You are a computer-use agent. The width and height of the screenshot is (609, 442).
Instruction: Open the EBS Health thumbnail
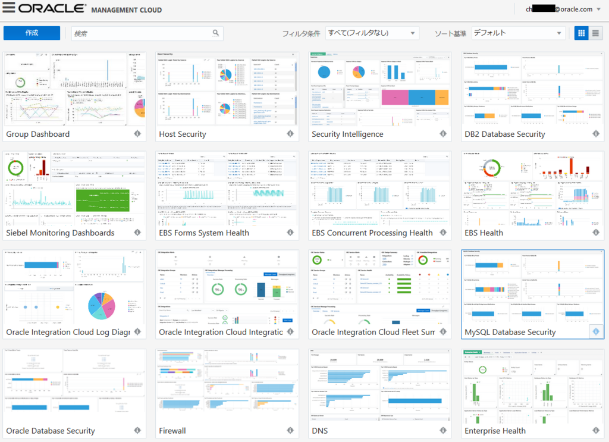(533, 188)
